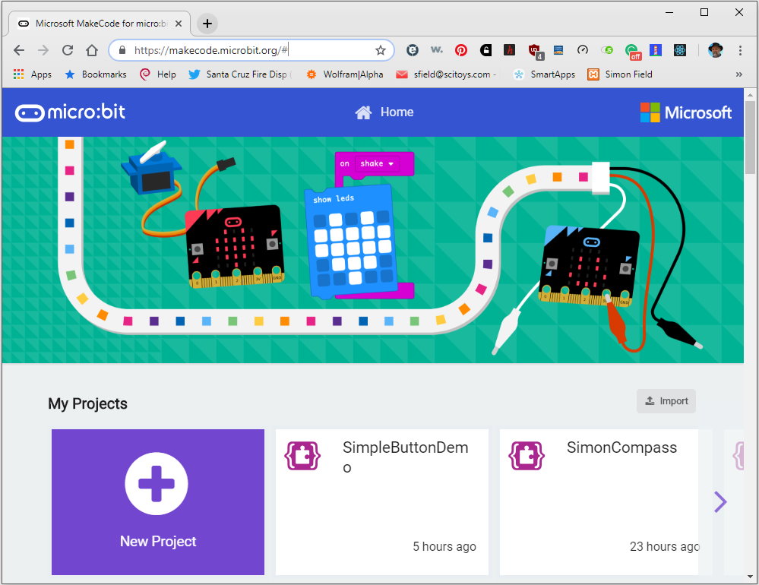Image resolution: width=759 pixels, height=585 pixels.
Task: Open the Wolfram|Alpha bookmark
Action: coord(345,74)
